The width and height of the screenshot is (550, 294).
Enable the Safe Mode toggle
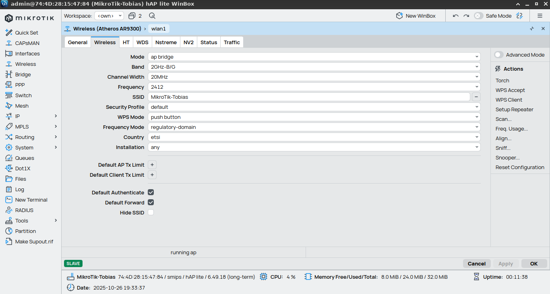pos(478,16)
